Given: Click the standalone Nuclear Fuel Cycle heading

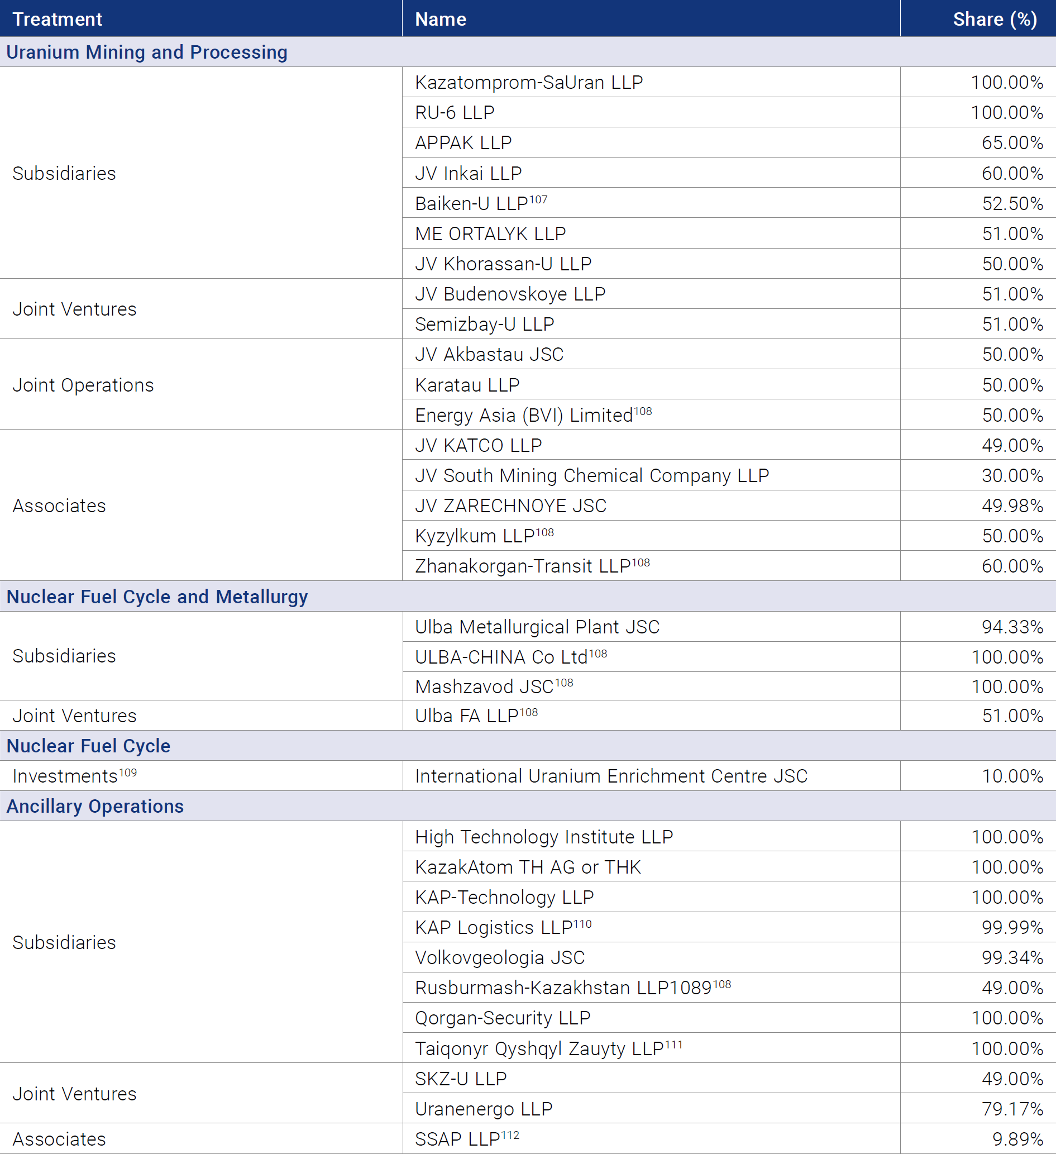Looking at the screenshot, I should (x=88, y=746).
